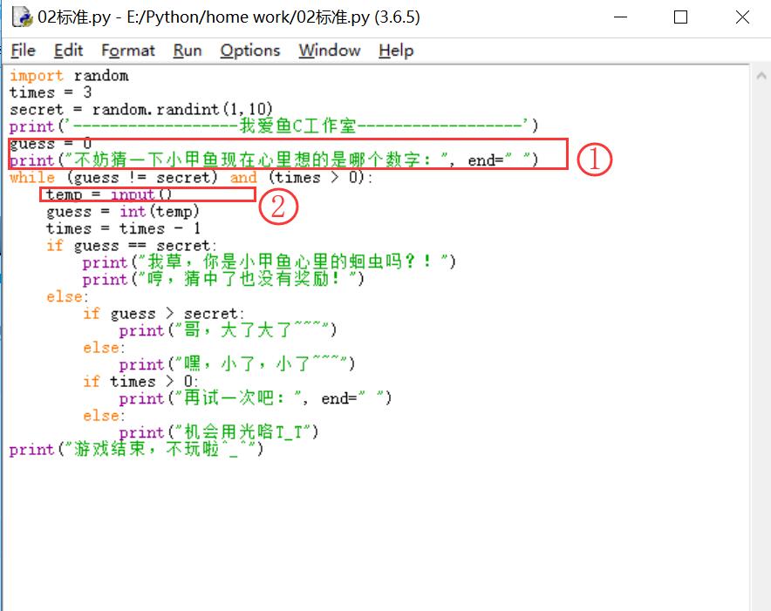Click the scrollbar down arrow
The width and height of the screenshot is (771, 611).
pyautogui.click(x=761, y=602)
